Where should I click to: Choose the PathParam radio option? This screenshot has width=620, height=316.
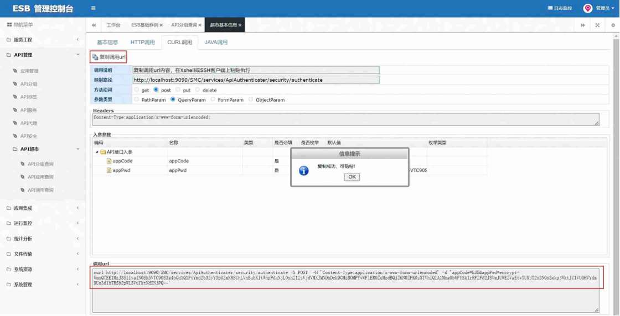[137, 99]
